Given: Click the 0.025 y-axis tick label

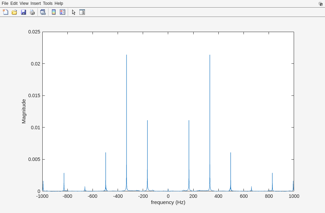Looking at the screenshot, I should coord(34,32).
